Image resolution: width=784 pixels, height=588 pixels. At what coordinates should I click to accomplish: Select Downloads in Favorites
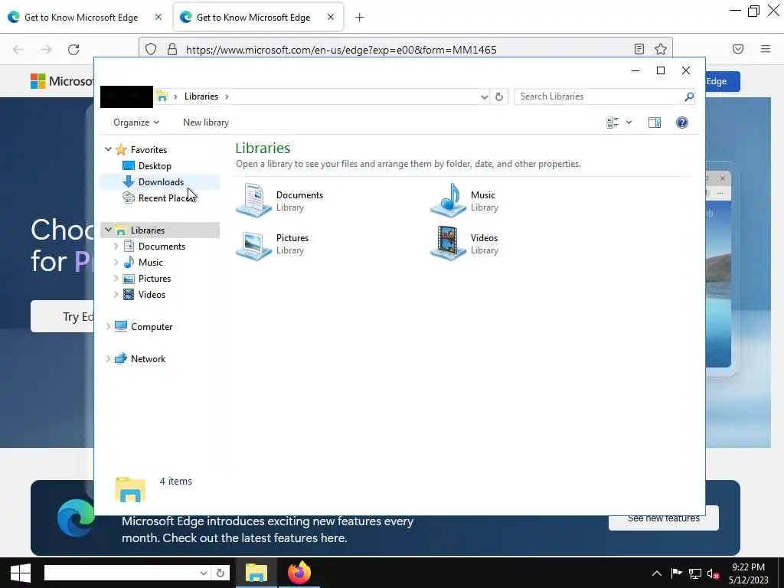(161, 182)
